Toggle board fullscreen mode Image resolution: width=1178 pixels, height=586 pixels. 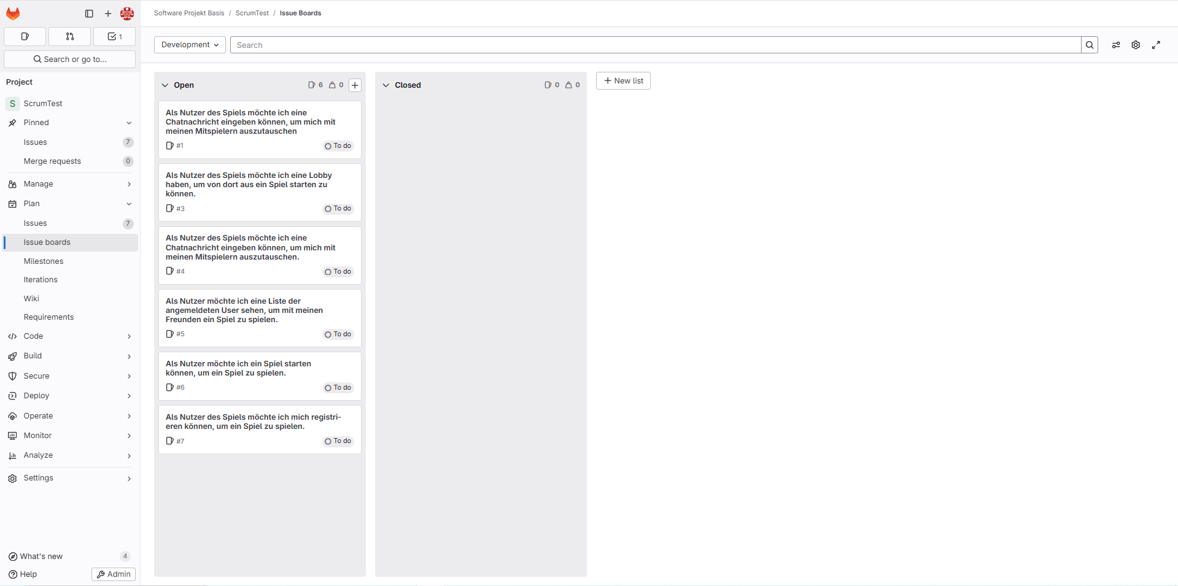(x=1156, y=45)
